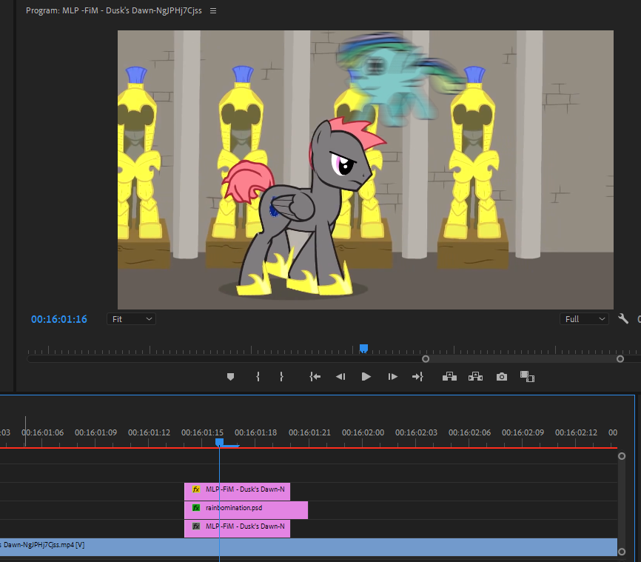Open the Fit zoom level dropdown

131,319
